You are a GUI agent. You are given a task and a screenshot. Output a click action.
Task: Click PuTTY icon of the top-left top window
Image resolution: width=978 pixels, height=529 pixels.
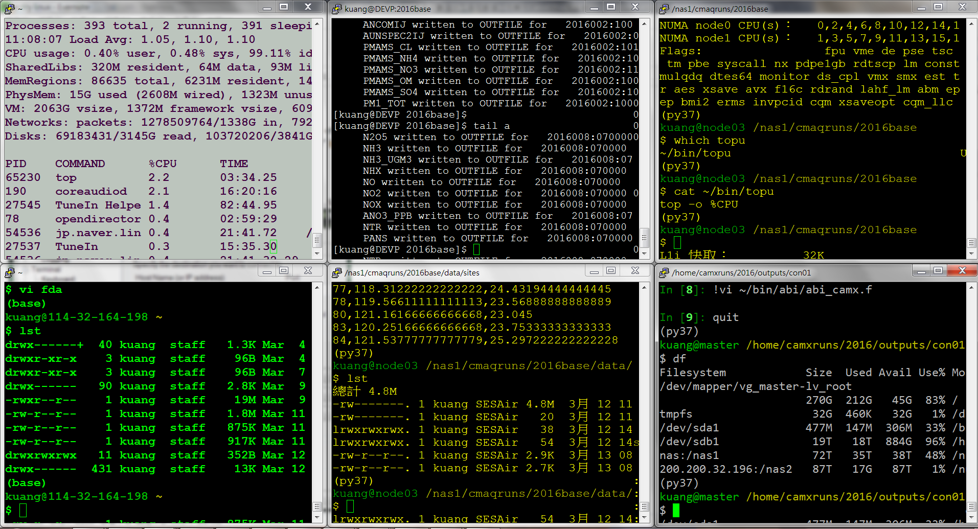tap(10, 9)
